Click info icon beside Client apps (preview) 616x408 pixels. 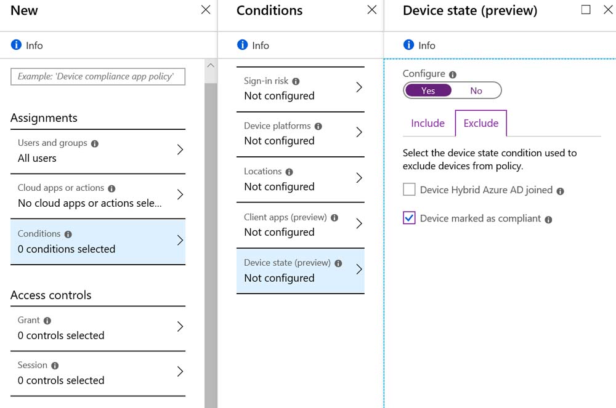pos(334,218)
